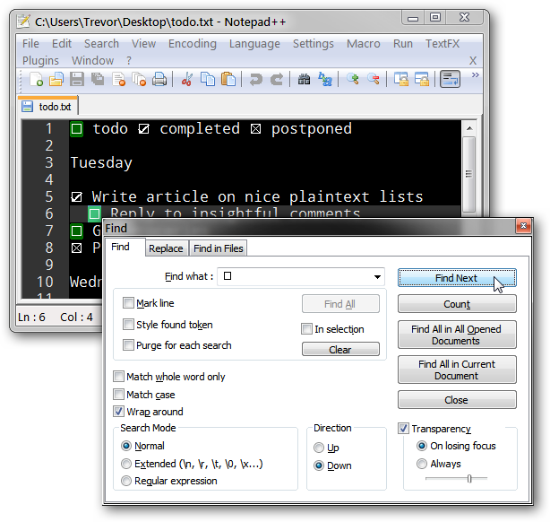This screenshot has width=550, height=522.
Task: Enable Match whole word only
Action: (118, 377)
